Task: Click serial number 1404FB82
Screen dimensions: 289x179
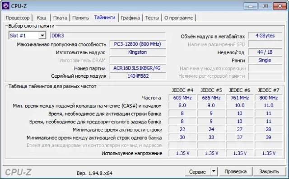Action: click(137, 76)
